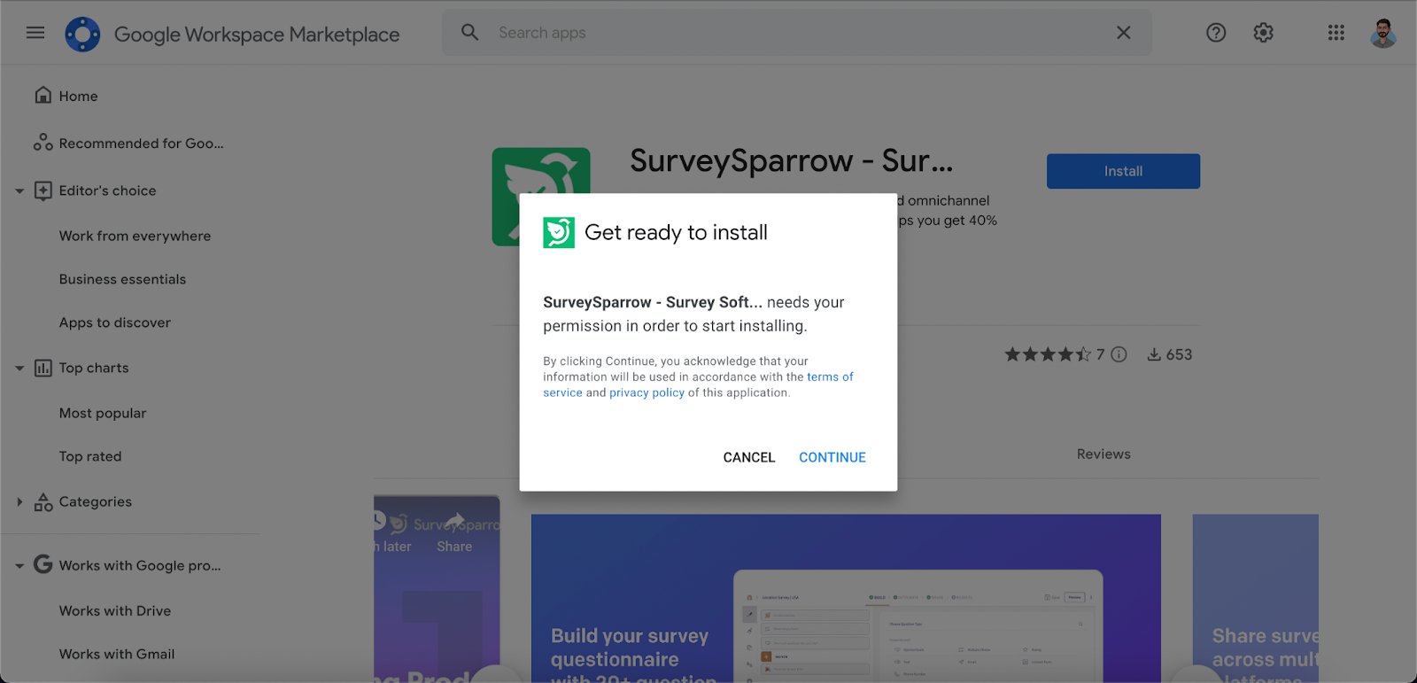Open the Google apps grid

click(1336, 33)
